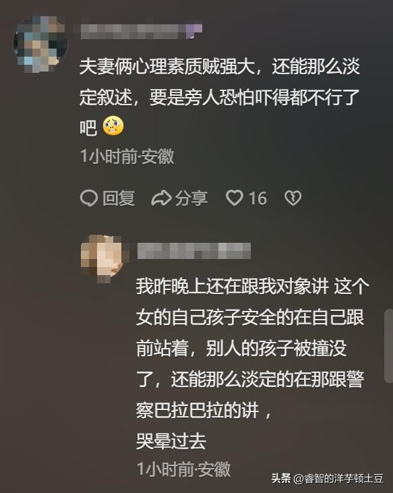Select the comment beginning 夫妻俩心理素质
The image size is (393, 493).
[x=220, y=97]
